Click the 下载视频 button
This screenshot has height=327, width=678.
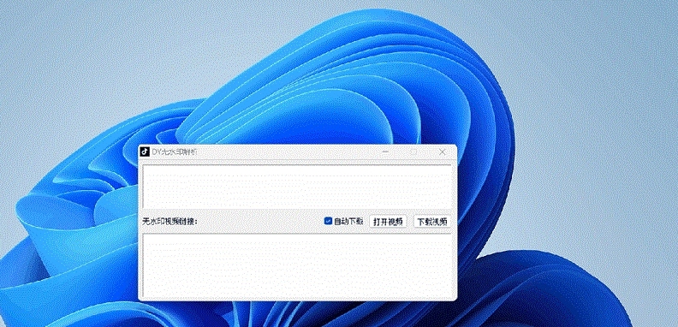point(432,222)
